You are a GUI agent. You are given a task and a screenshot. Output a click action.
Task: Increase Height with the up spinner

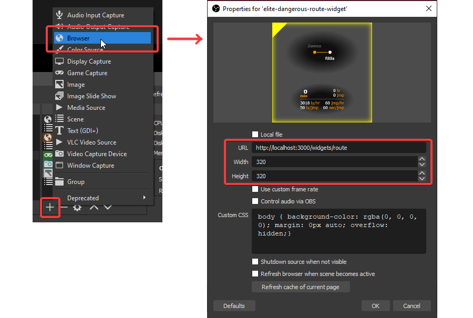click(422, 173)
